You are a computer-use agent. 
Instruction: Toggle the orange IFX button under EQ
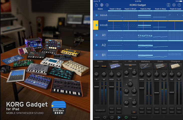(134, 112)
